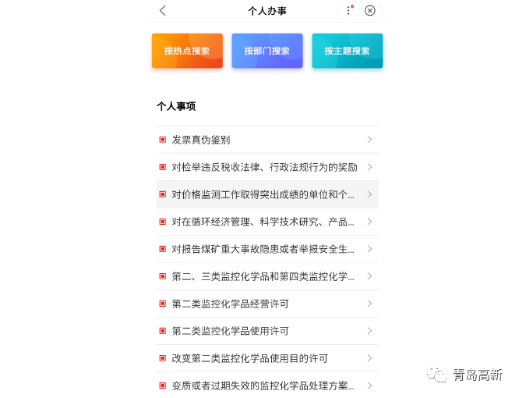The height and width of the screenshot is (398, 519).
Task: Expand chevron for 对价格监测工作 item
Action: point(369,194)
